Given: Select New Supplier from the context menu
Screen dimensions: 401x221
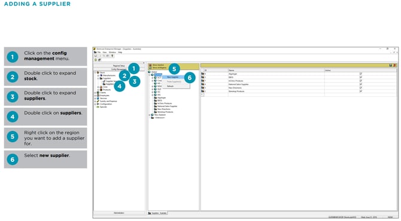Looking at the screenshot, I should pos(173,77).
